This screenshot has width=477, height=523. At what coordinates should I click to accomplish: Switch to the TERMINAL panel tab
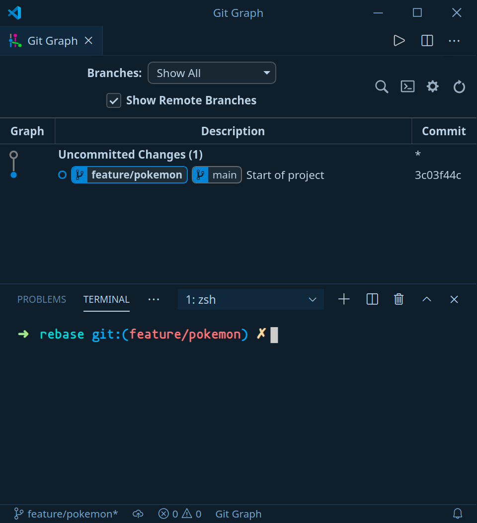tap(106, 299)
